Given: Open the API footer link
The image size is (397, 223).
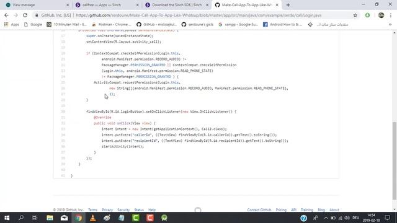Looking at the screenshot, I should pyautogui.click(x=293, y=210).
